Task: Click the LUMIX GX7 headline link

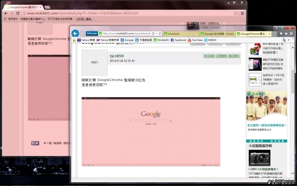Action: [263, 169]
